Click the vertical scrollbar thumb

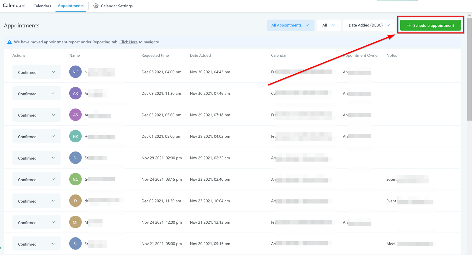click(469, 69)
